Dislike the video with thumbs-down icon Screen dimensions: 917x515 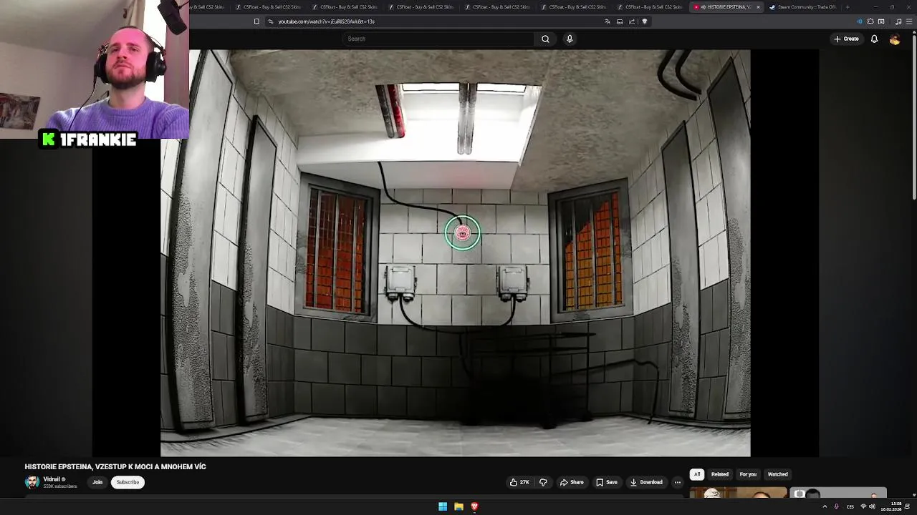(543, 482)
